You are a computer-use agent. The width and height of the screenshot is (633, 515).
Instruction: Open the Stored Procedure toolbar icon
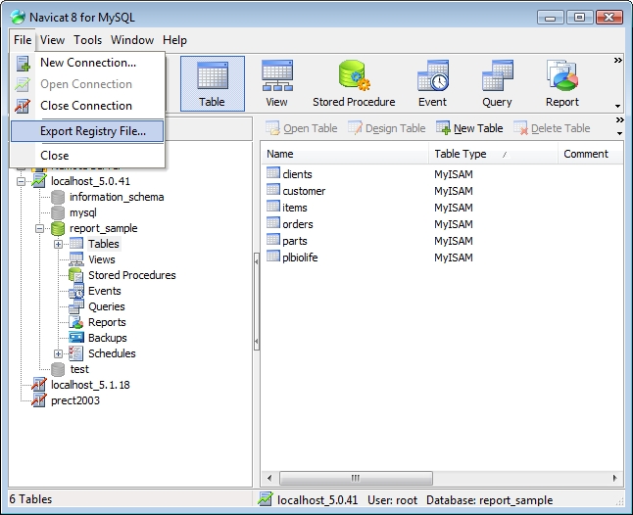(x=354, y=83)
